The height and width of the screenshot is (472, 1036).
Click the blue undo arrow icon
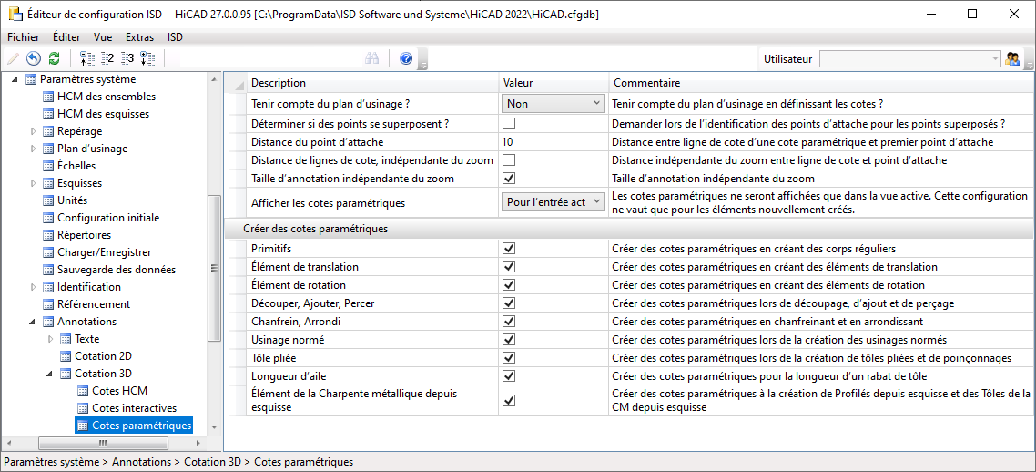pyautogui.click(x=34, y=59)
